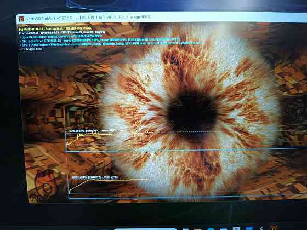Image resolution: width=307 pixels, height=230 pixels.
Task: Click the FurMark burn-in test header line
Action: tap(55, 28)
